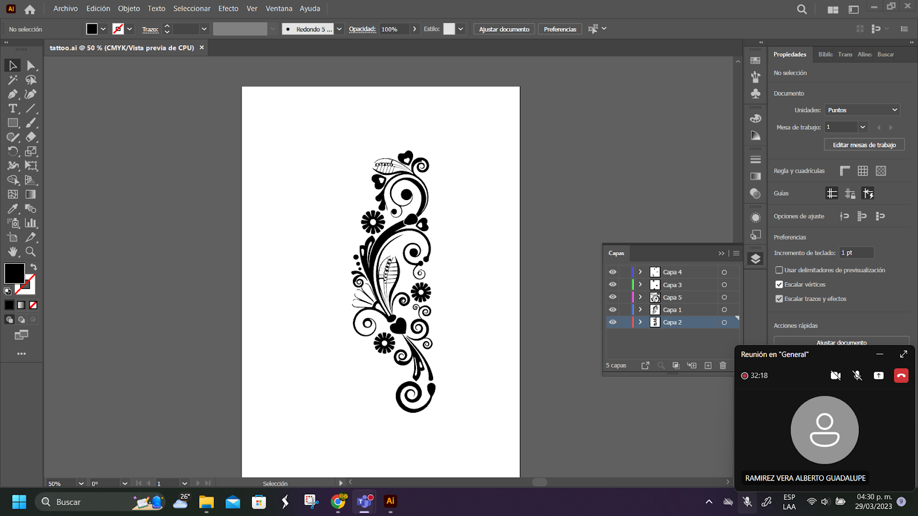Click the delete layer trash icon
Image resolution: width=918 pixels, height=516 pixels.
(x=723, y=365)
